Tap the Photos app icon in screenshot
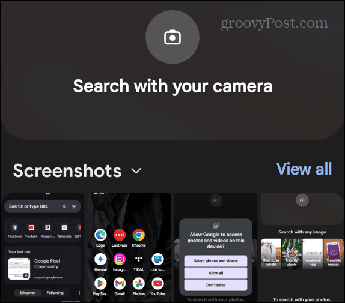The height and width of the screenshot is (303, 345). 139,283
